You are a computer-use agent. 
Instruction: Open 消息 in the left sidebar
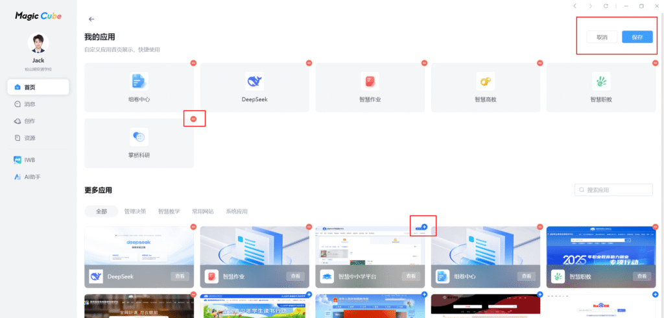[x=29, y=104]
